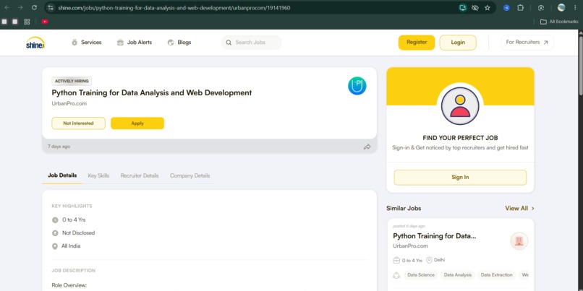Screen dimensions: 583x291
Task: Click the install app icon in address bar
Action: point(462,8)
